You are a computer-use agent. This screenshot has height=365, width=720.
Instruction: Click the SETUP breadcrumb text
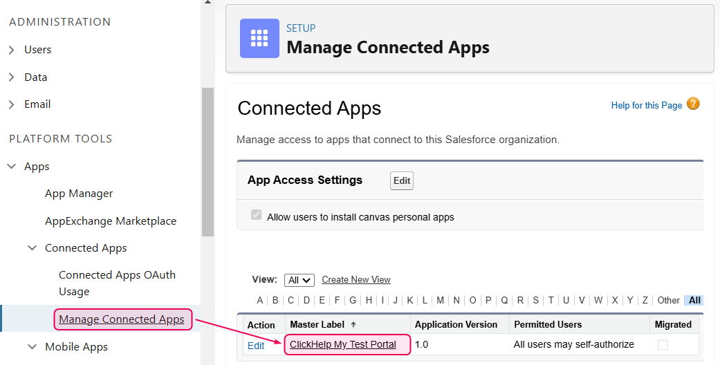click(301, 28)
